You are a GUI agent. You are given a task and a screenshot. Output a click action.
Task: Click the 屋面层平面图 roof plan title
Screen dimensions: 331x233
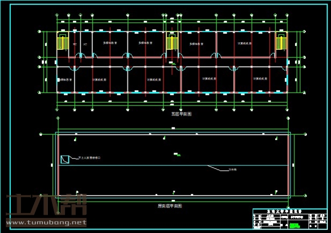tap(170, 206)
